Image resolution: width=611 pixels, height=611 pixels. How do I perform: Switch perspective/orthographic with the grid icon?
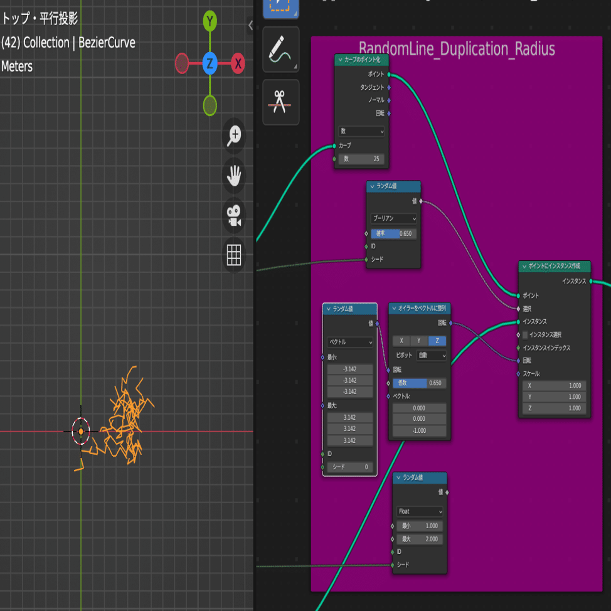pyautogui.click(x=234, y=255)
